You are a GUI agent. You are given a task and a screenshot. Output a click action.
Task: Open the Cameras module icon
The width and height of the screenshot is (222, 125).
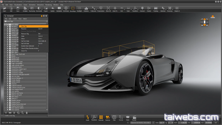click(108, 118)
